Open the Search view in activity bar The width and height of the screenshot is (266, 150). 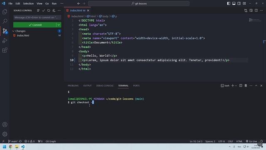5,21
